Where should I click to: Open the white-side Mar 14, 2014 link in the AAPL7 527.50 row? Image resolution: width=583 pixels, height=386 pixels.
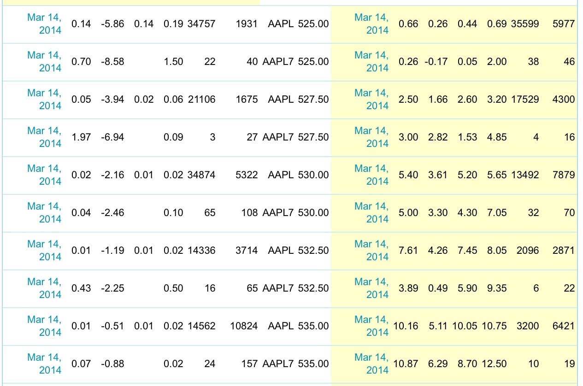point(44,137)
